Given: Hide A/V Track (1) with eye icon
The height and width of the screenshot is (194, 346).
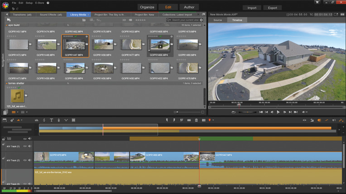Looking at the screenshot, I should click(25, 146).
